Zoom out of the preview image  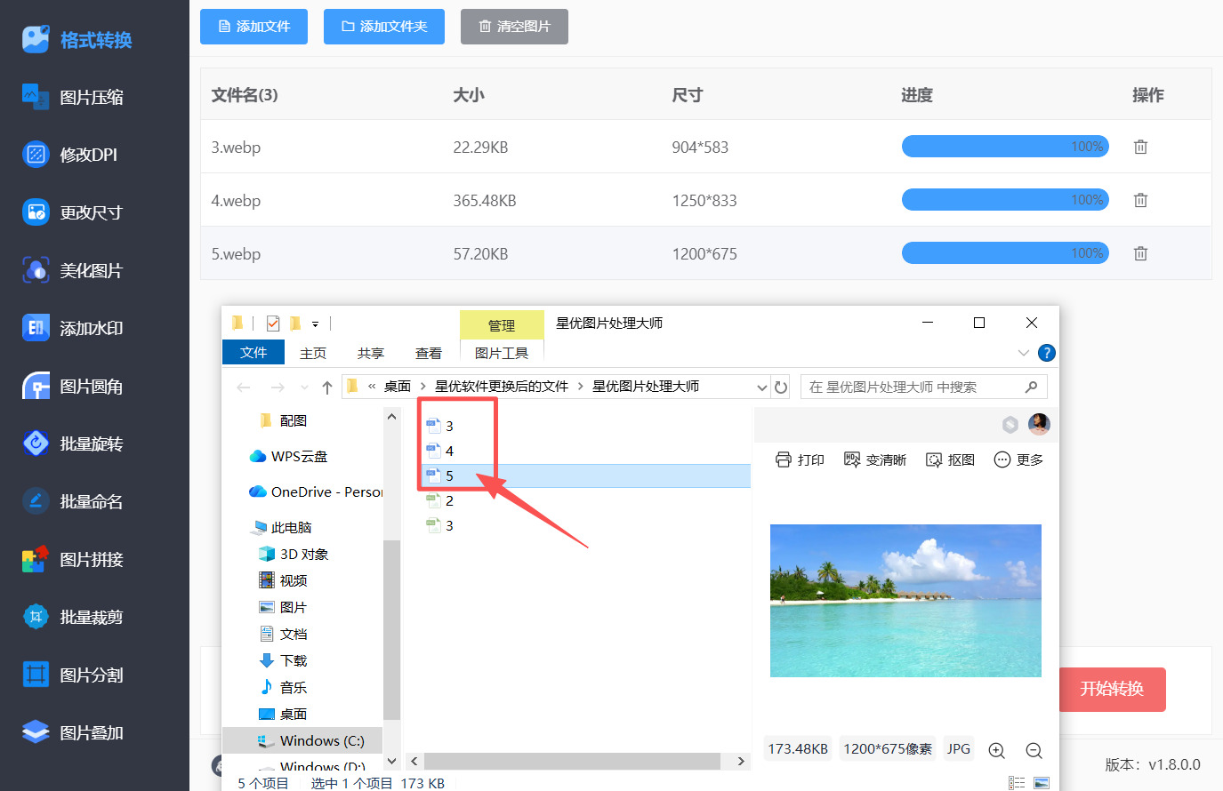1034,750
